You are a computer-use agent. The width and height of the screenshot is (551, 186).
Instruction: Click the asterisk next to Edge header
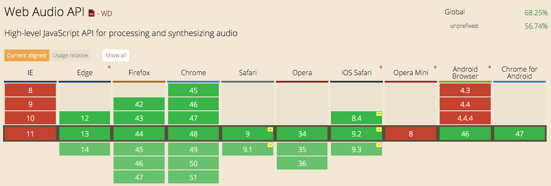(x=109, y=68)
